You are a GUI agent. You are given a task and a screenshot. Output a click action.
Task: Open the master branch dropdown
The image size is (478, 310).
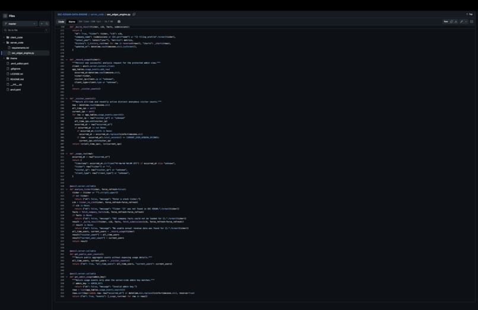[x=20, y=24]
